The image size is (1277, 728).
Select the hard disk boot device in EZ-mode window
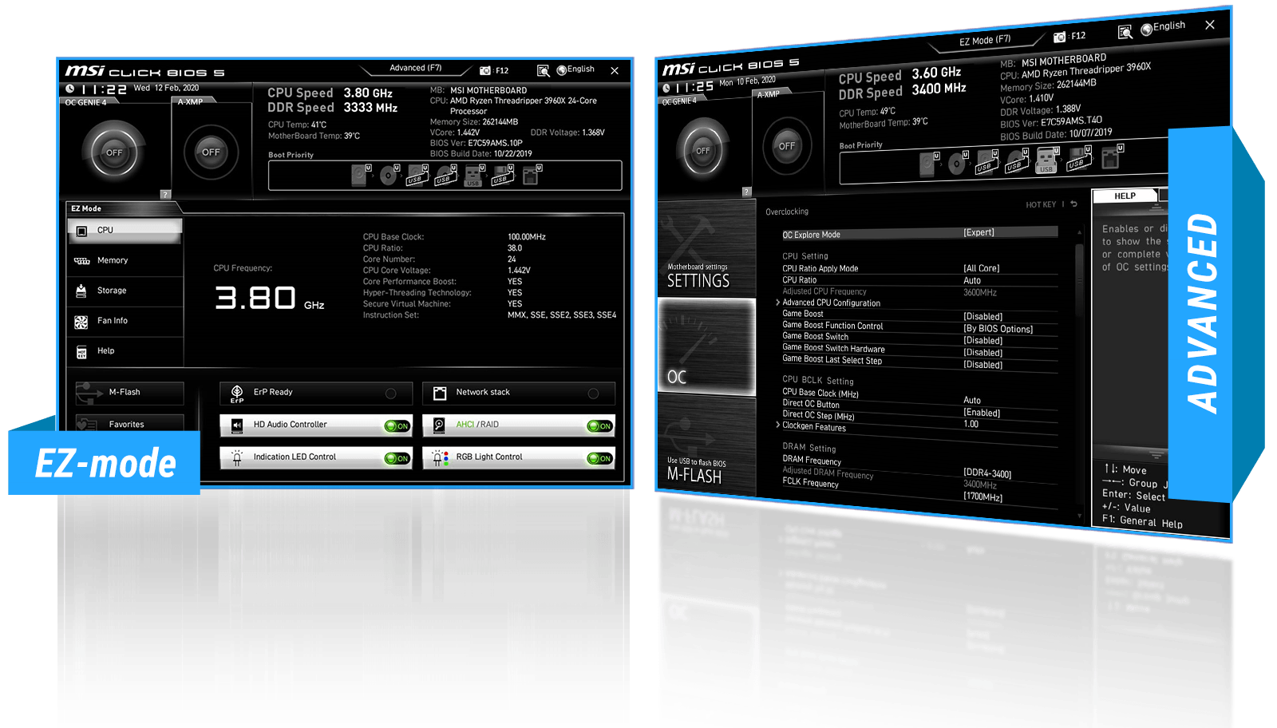coord(361,175)
